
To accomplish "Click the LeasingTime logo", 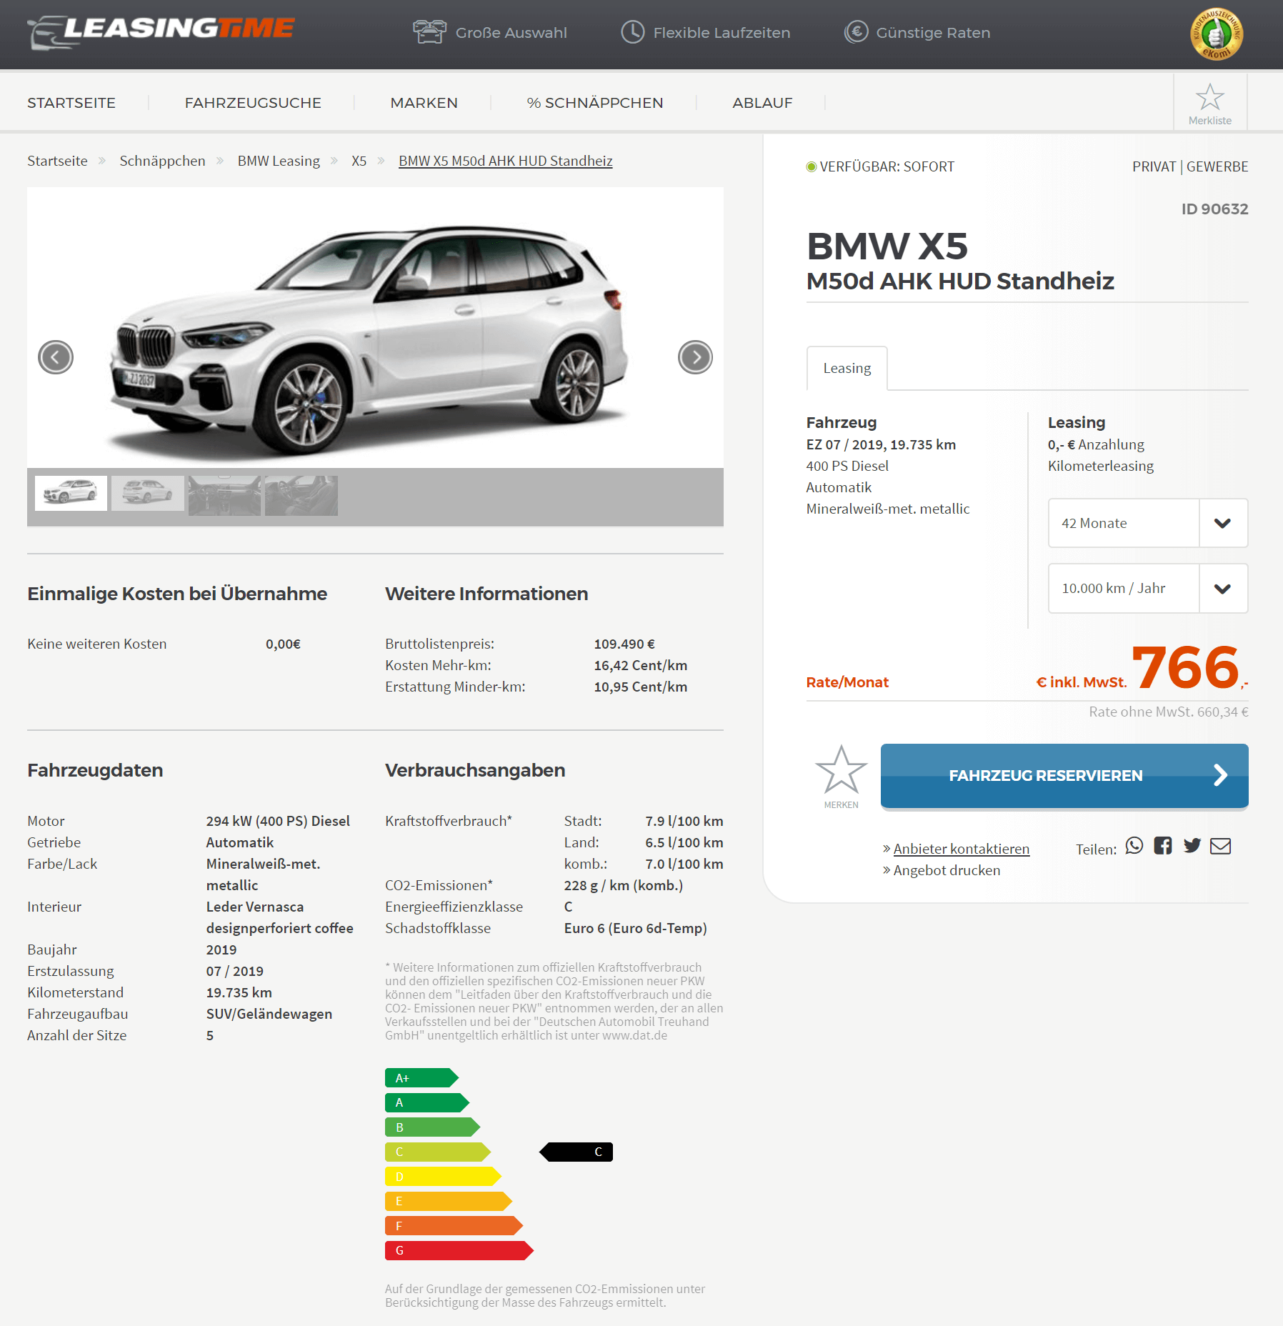I will coord(161,32).
